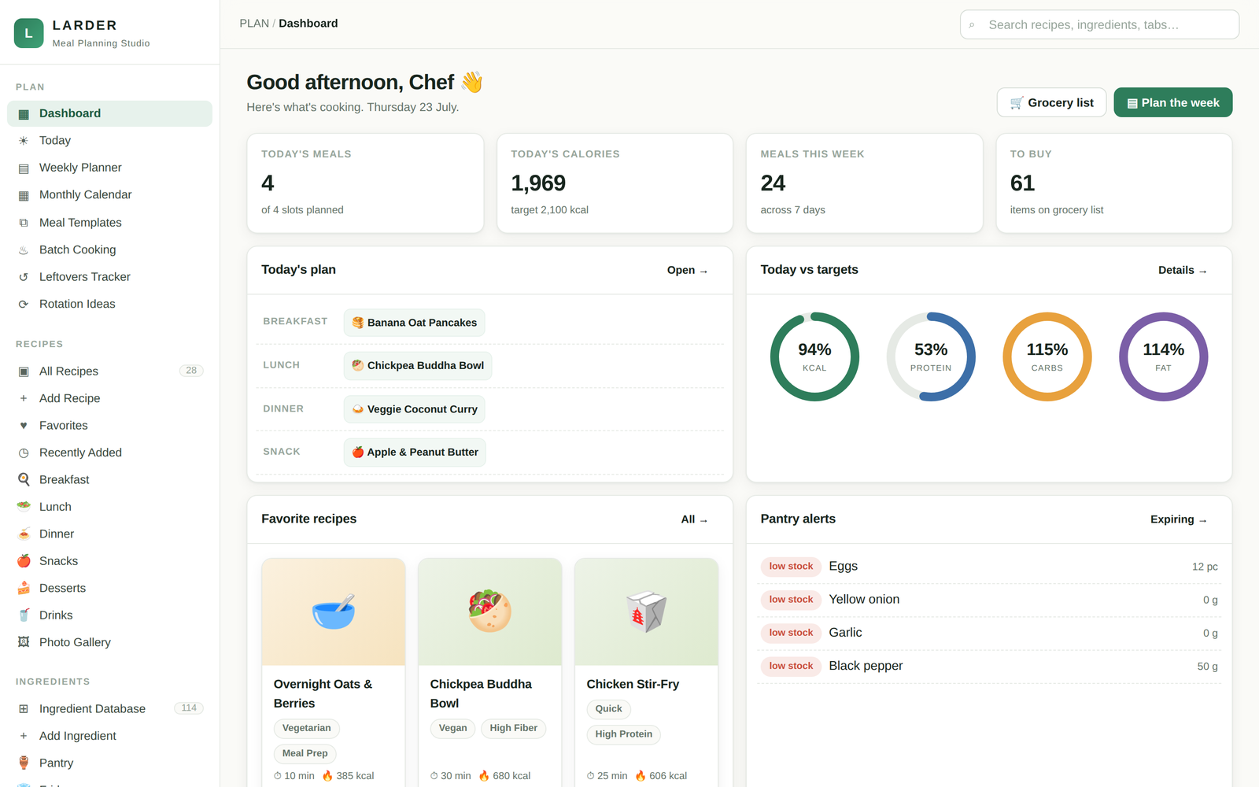Select Batch Cooking menu item

[109, 249]
